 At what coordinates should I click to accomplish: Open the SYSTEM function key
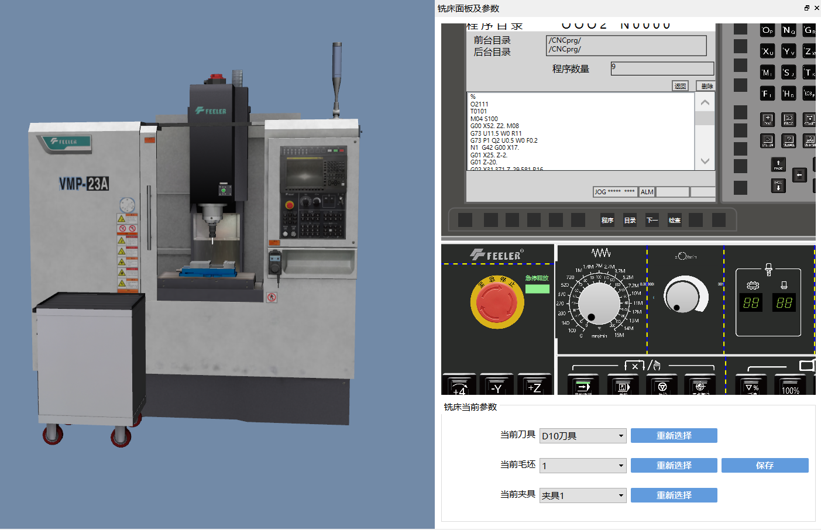click(x=767, y=140)
